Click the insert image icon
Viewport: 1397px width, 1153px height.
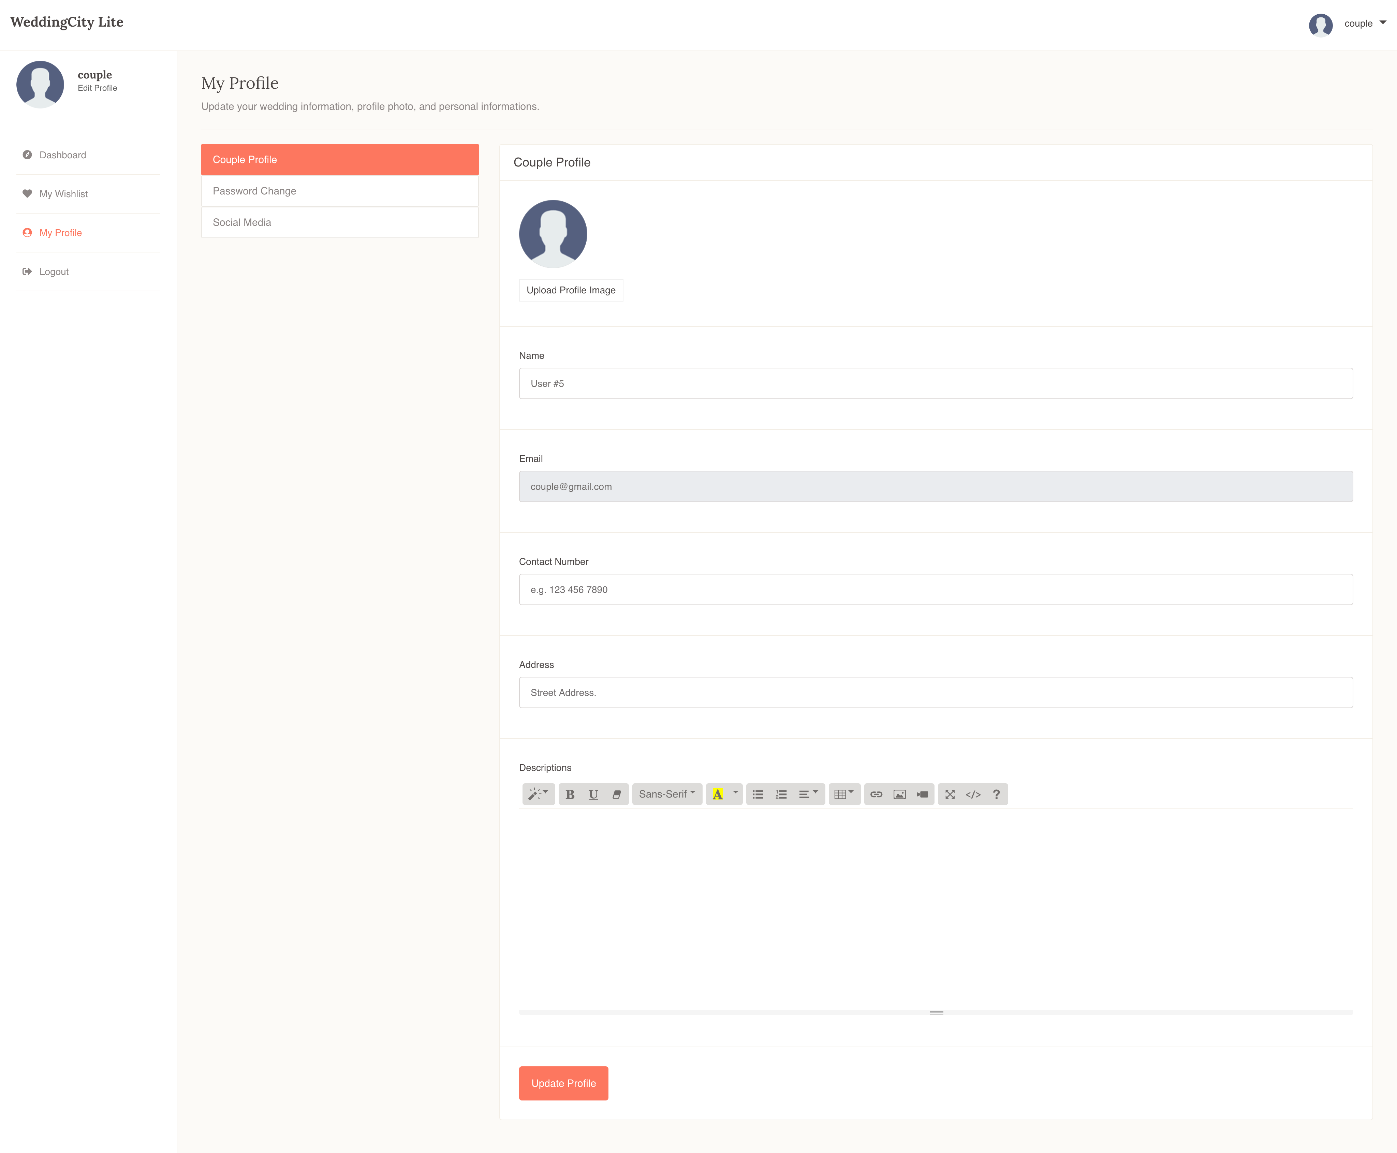tap(899, 794)
